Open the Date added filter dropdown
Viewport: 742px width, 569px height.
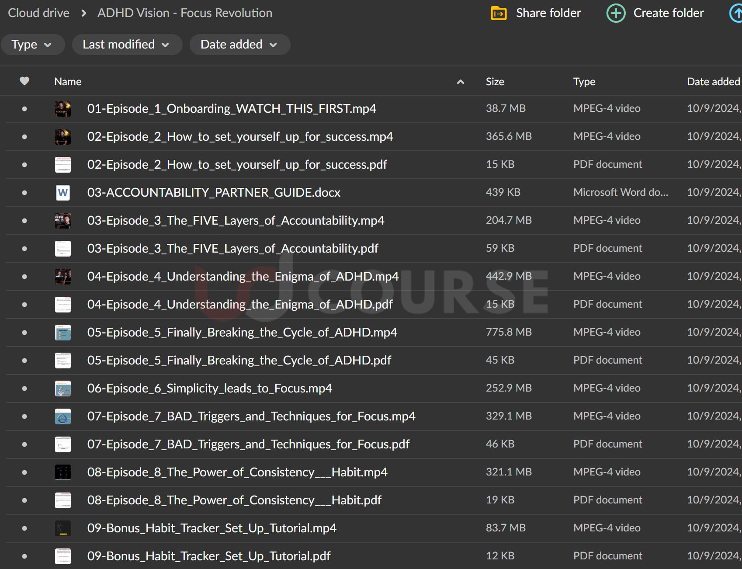point(239,45)
